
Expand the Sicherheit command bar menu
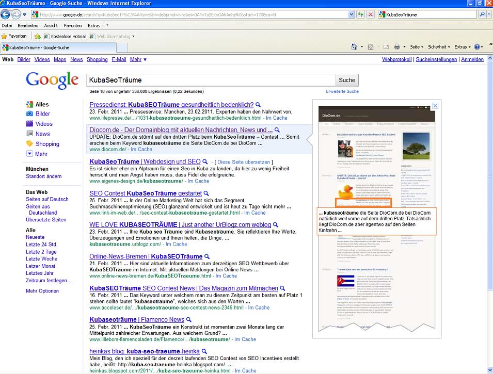pos(439,47)
